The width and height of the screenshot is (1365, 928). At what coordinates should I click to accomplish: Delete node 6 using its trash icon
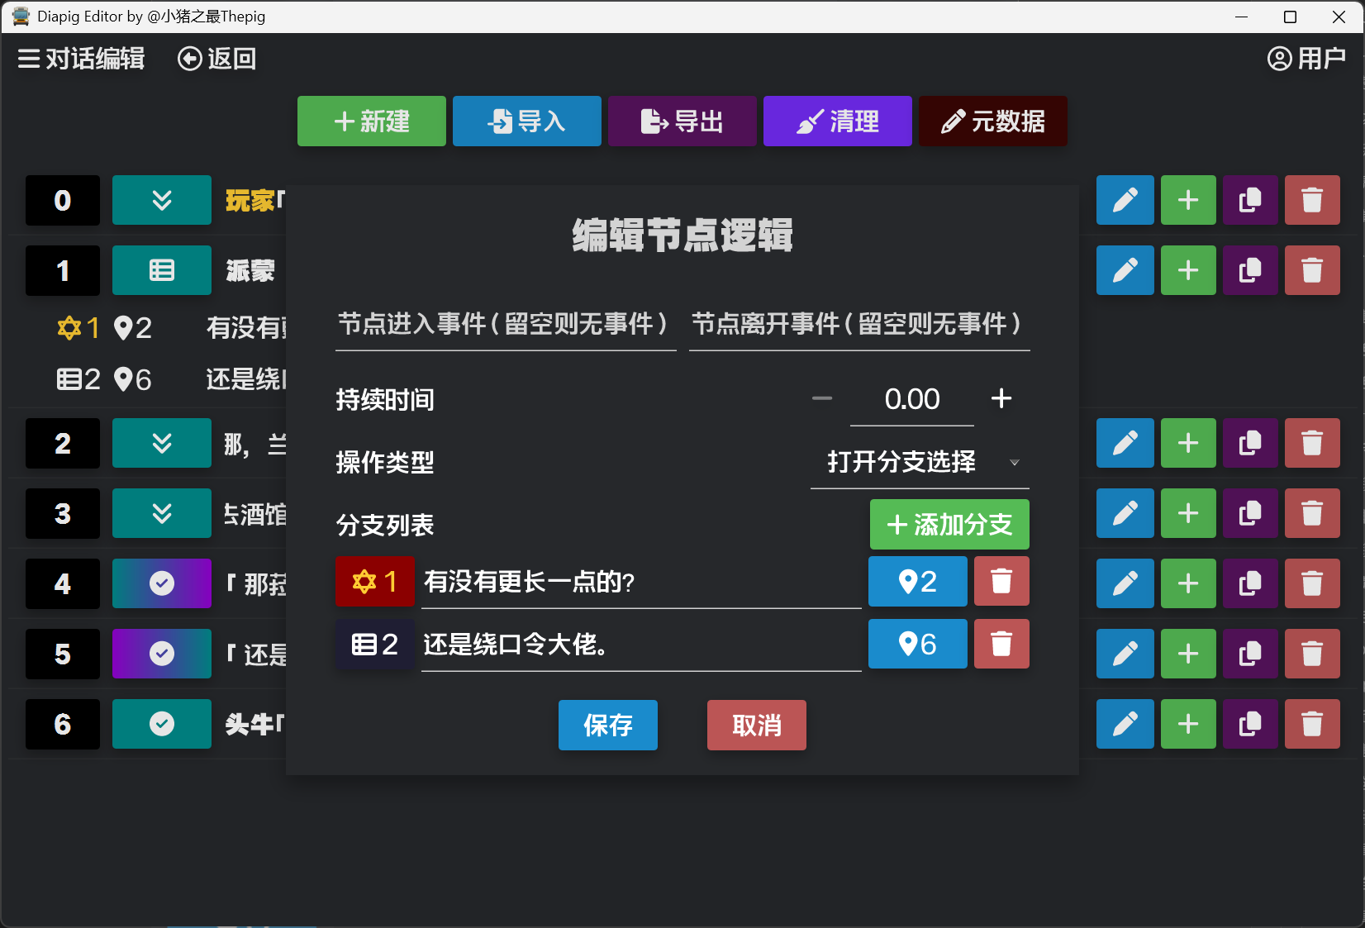[1311, 725]
